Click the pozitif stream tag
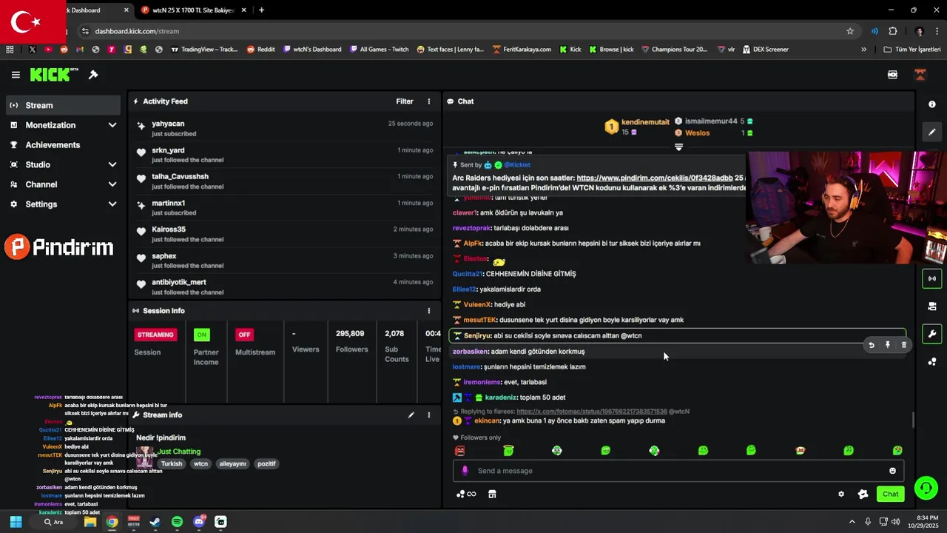947x533 pixels. point(266,464)
